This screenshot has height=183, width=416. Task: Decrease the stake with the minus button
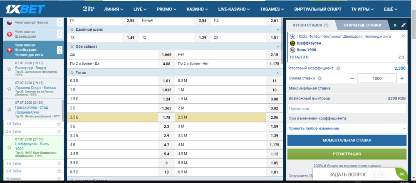tap(352, 78)
